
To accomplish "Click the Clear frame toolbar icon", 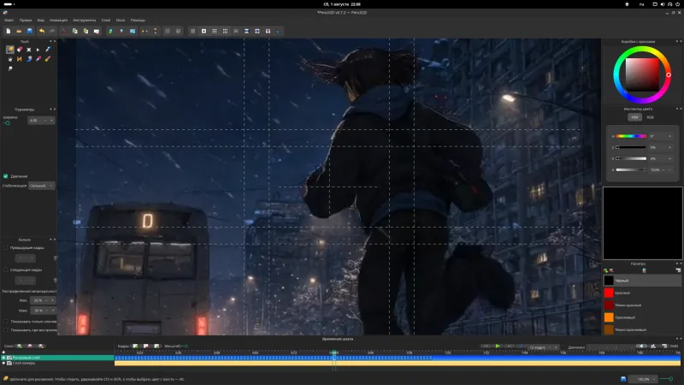I will [x=97, y=31].
